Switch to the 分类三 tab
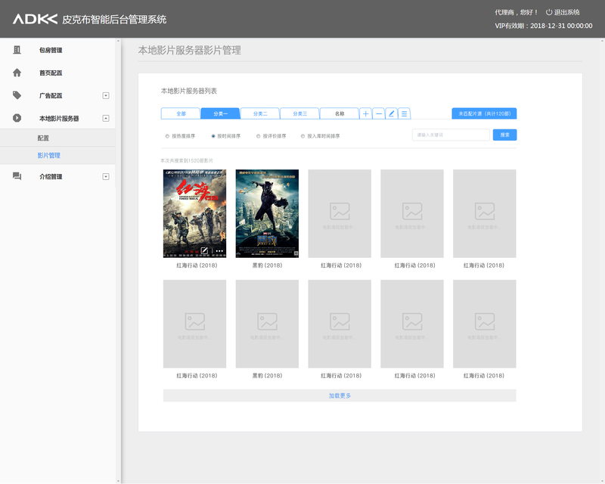605x484 pixels. point(299,113)
